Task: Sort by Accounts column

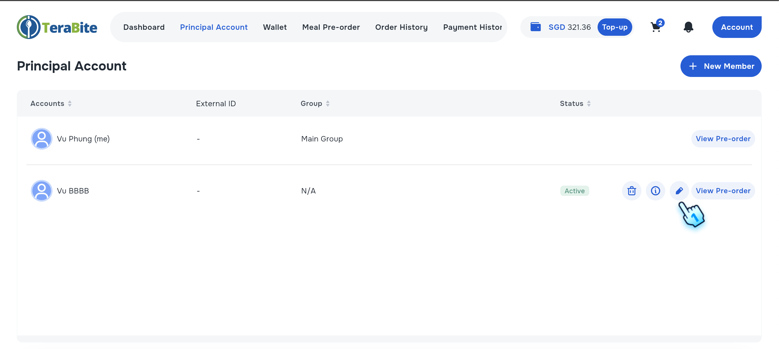Action: click(x=70, y=104)
